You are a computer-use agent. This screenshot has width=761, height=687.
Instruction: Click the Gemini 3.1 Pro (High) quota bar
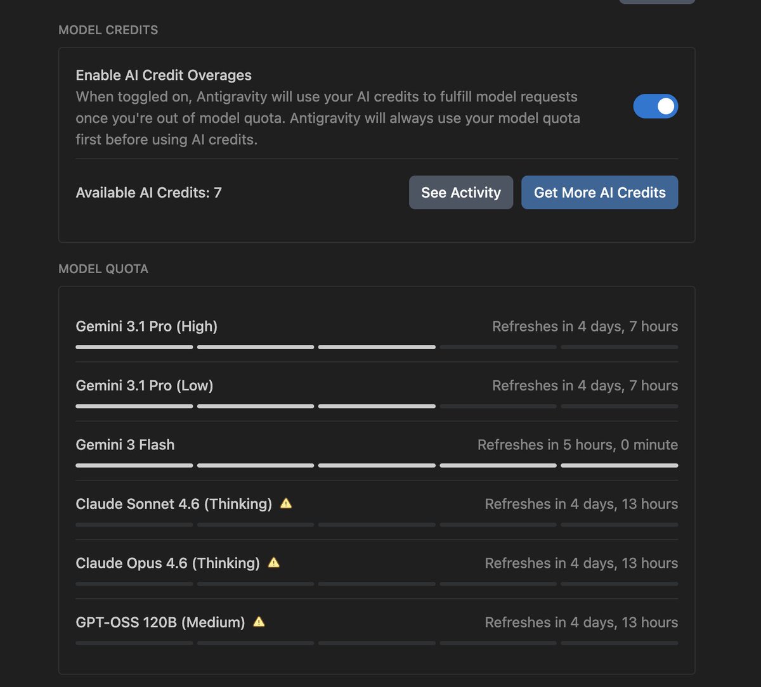pos(377,347)
